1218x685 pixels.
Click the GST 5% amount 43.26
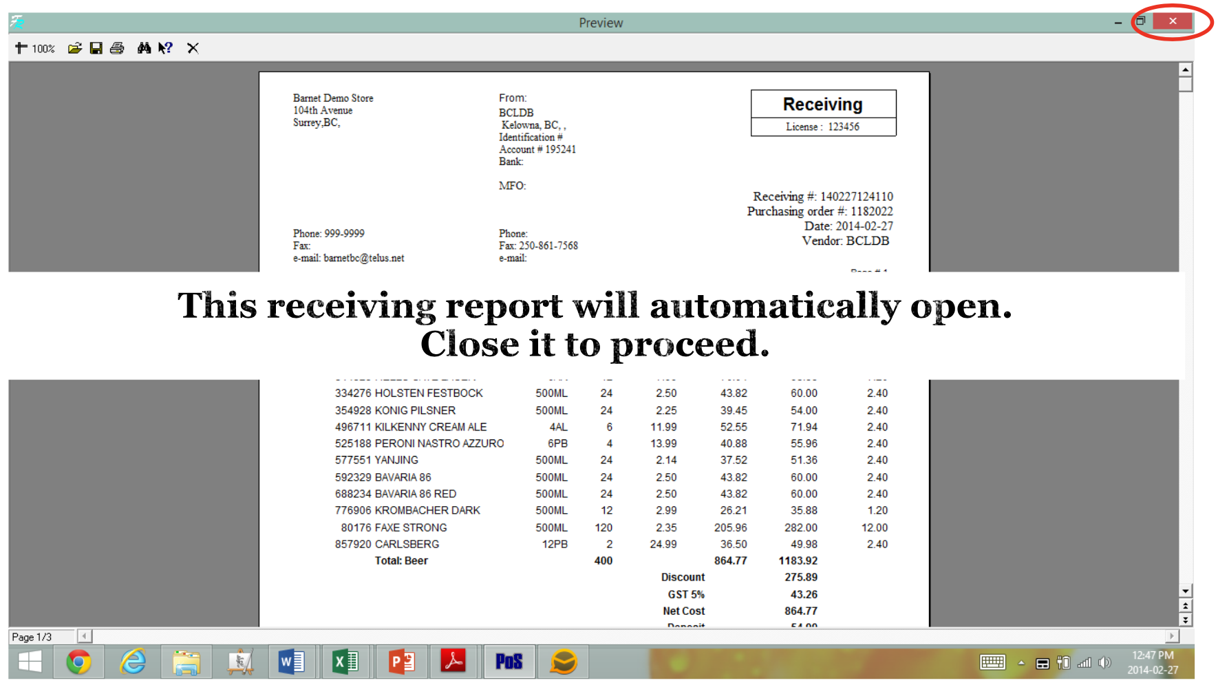[804, 594]
